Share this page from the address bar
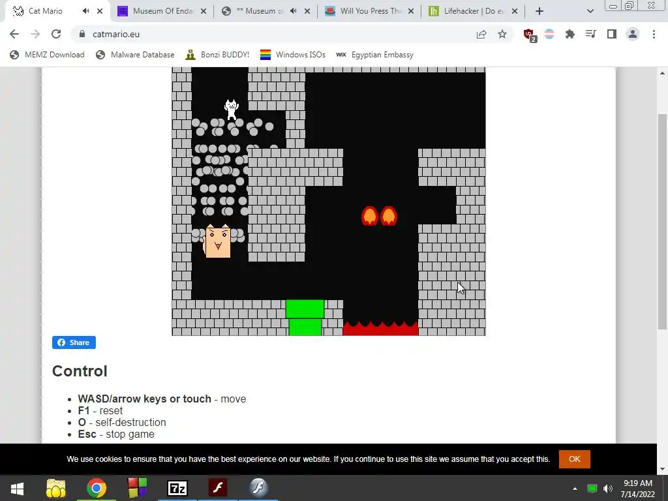The height and width of the screenshot is (501, 668). [481, 34]
